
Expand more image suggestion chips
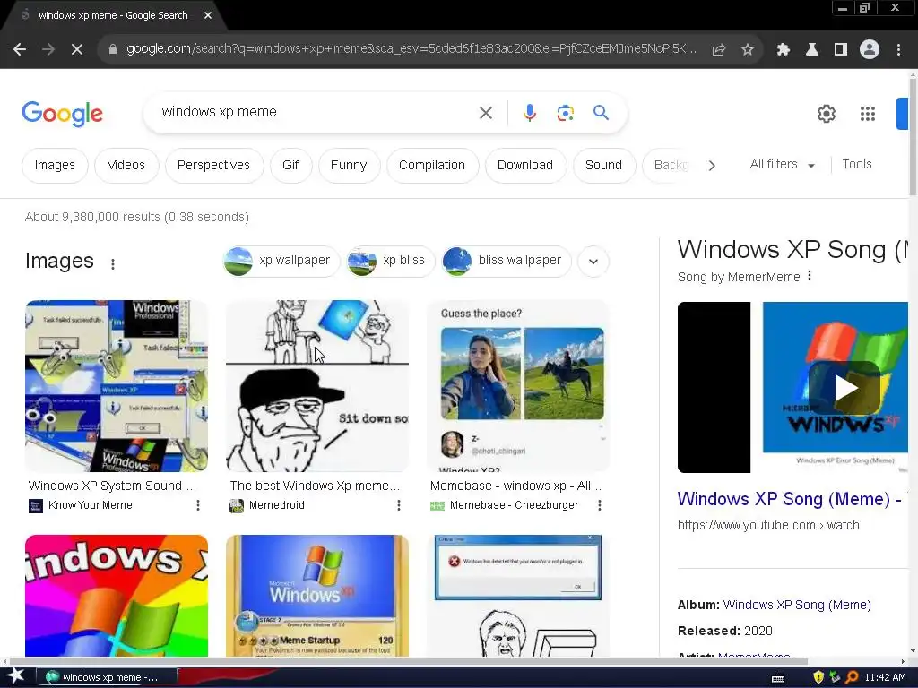[593, 261]
